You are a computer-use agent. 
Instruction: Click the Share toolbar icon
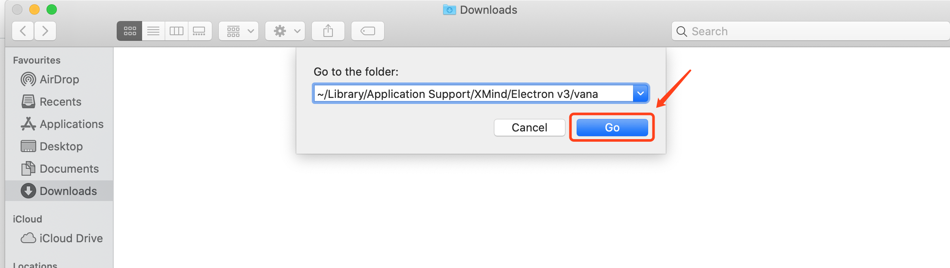tap(328, 31)
